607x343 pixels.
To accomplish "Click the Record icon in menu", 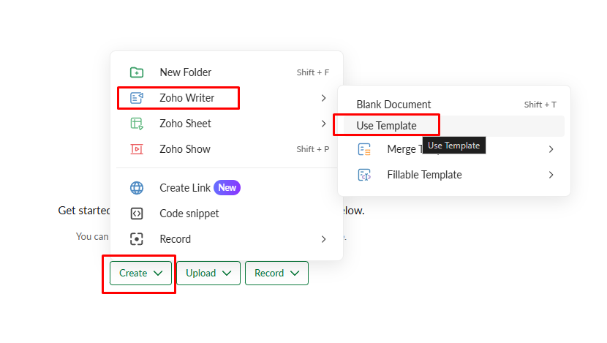I will point(137,239).
